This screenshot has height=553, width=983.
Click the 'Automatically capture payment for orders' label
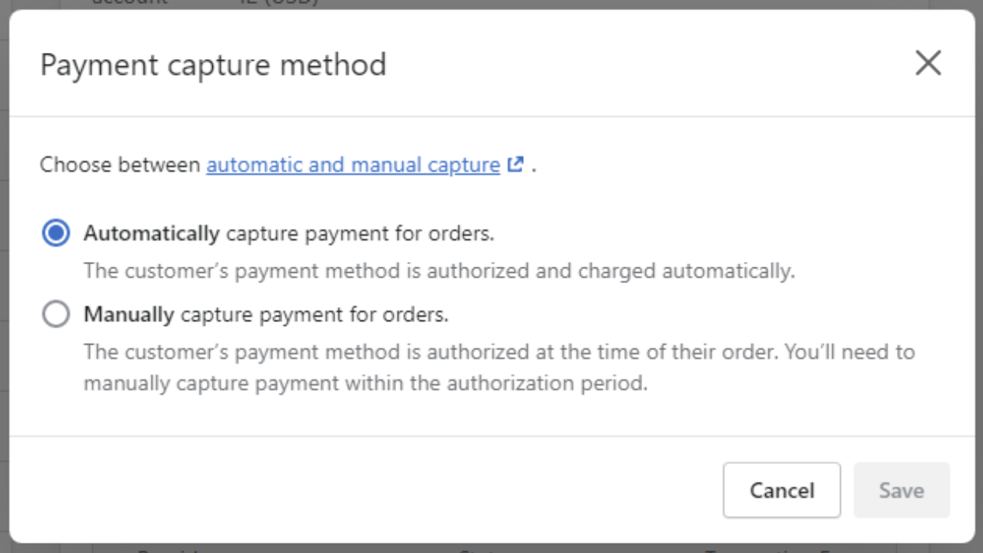pos(289,234)
